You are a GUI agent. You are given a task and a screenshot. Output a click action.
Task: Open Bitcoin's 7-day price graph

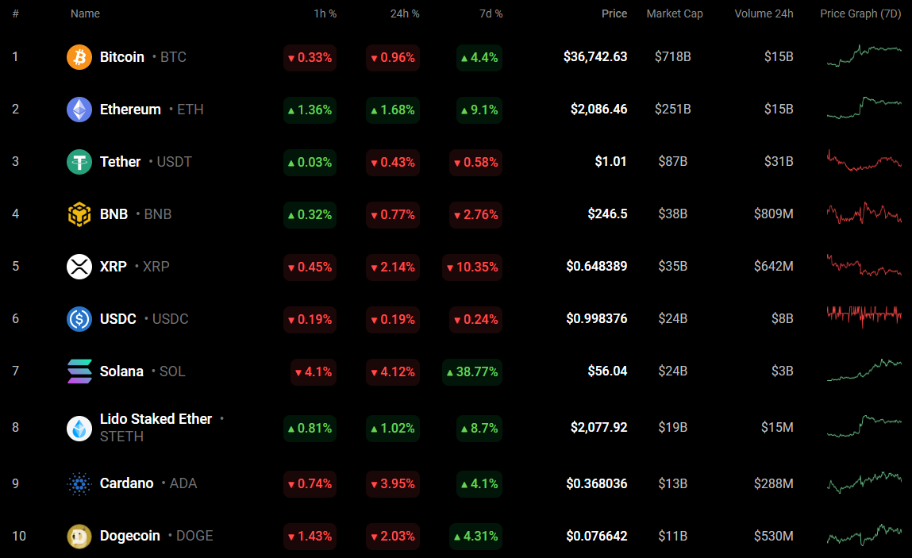click(x=864, y=56)
